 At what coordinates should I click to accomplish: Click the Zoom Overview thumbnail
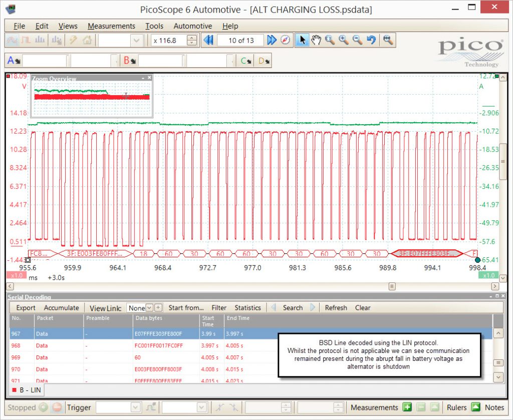(x=92, y=99)
